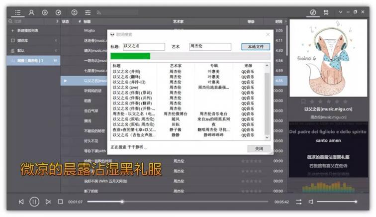
Task: Open the dropdown chevron menu in title bar
Action: [340, 12]
